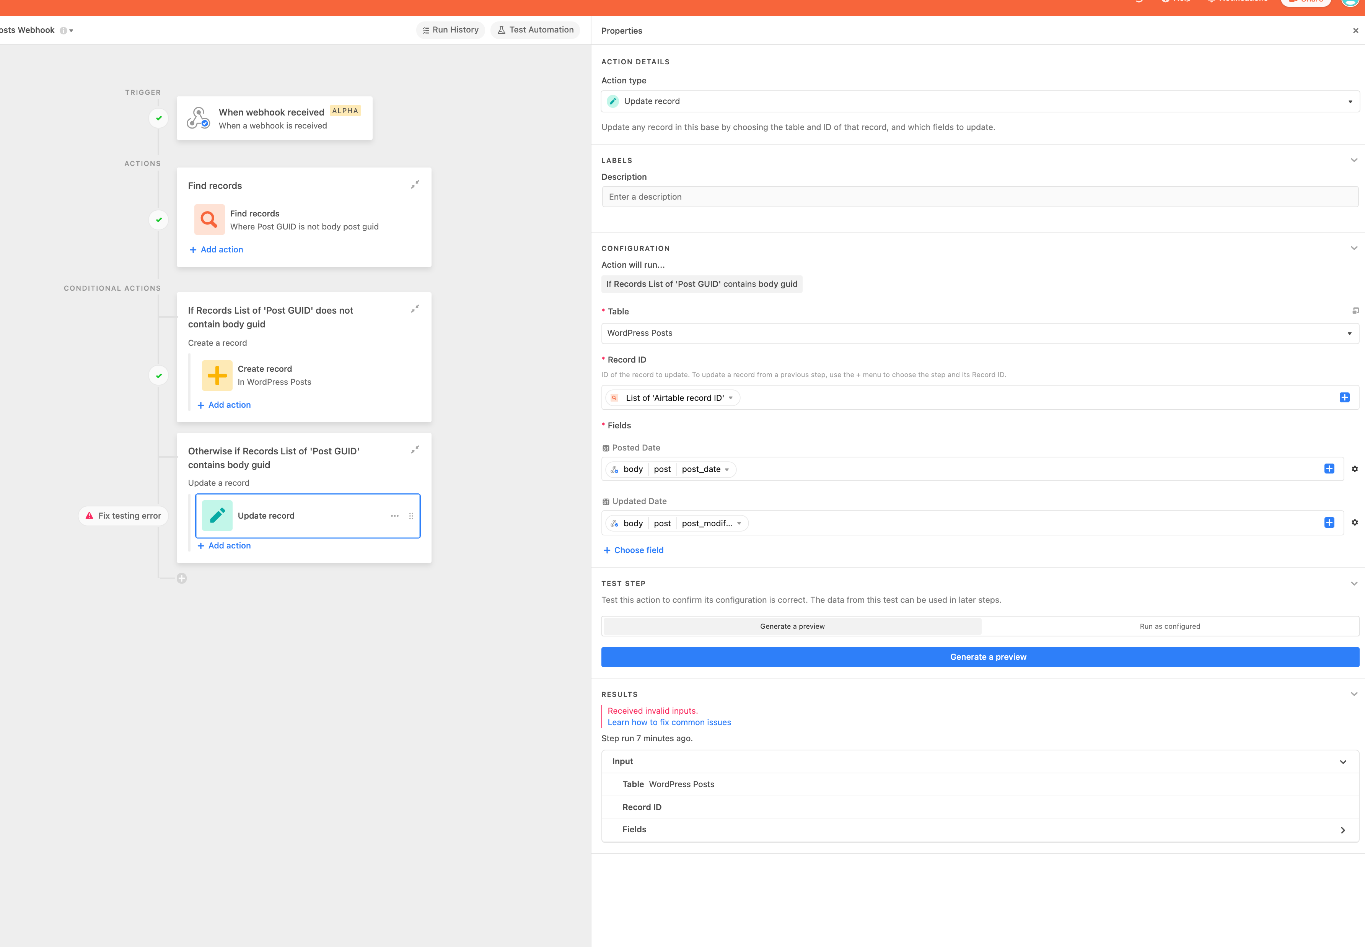
Task: Click Choose field link
Action: (633, 550)
